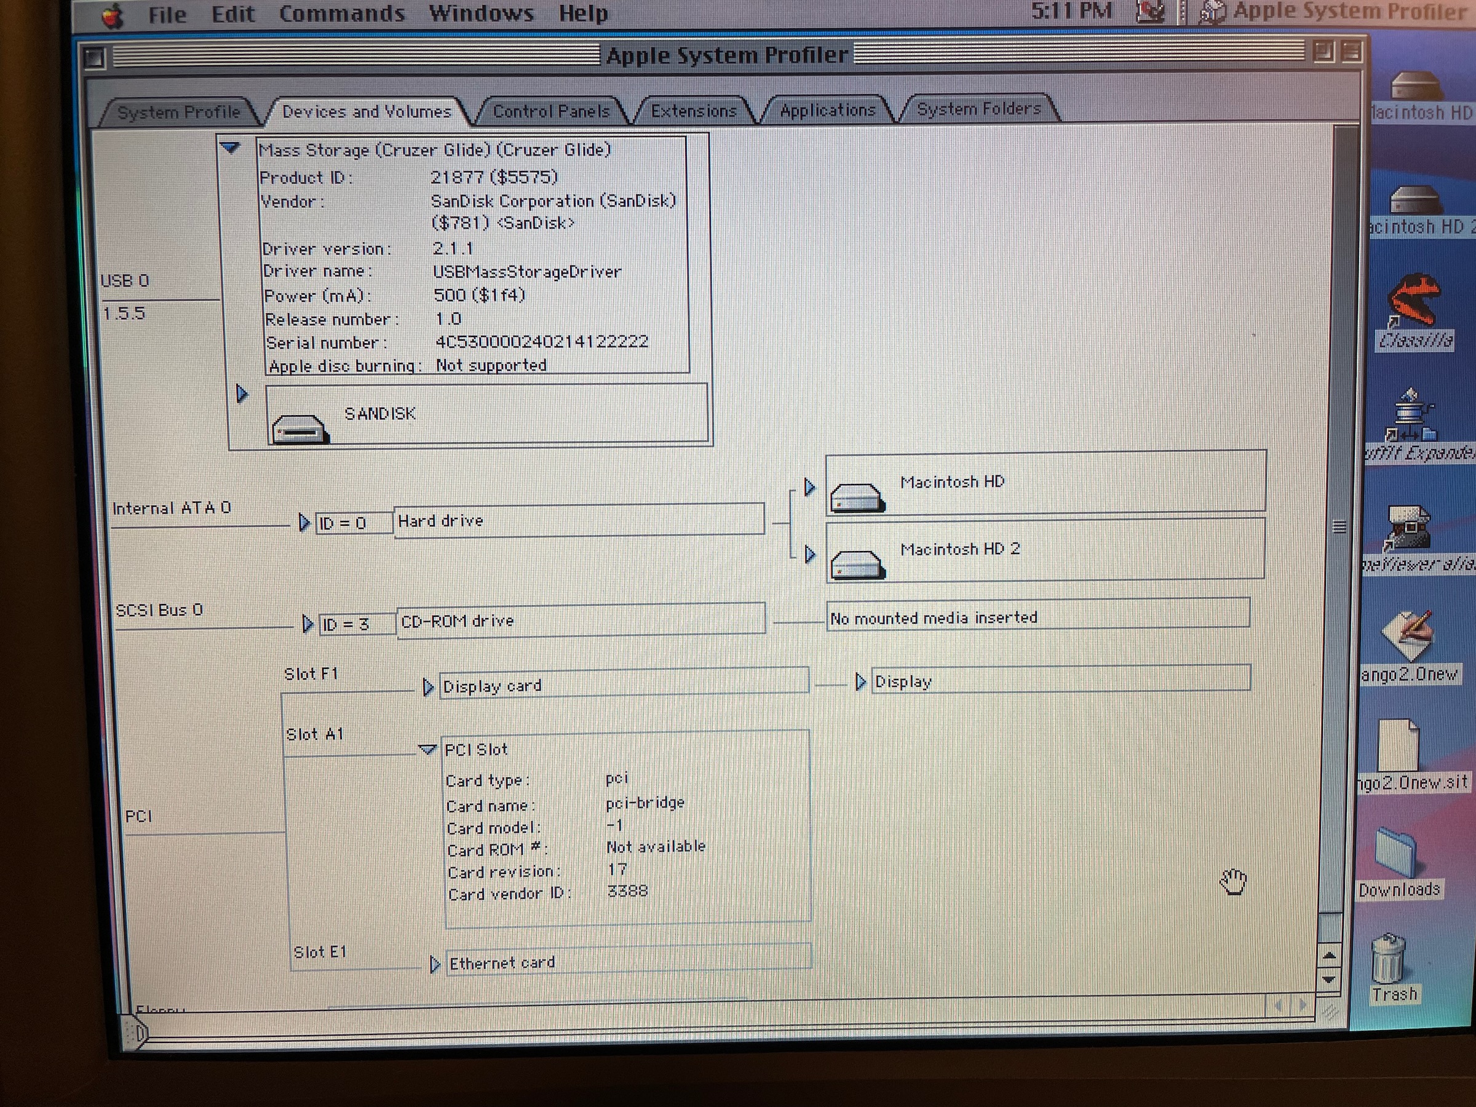
Task: Expand the Macintosh HD volume details
Action: (x=809, y=487)
